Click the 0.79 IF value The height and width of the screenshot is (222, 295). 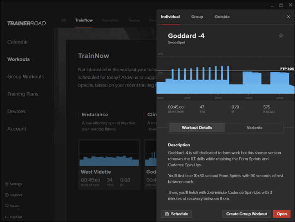point(235,107)
